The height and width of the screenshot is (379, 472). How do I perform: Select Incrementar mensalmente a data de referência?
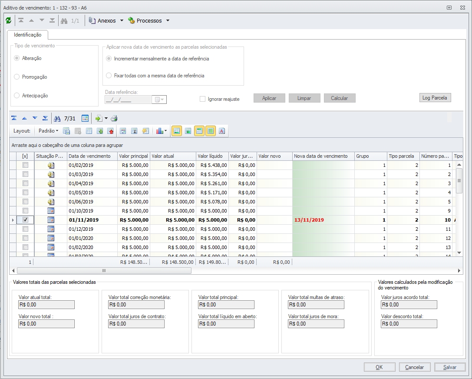tap(109, 58)
